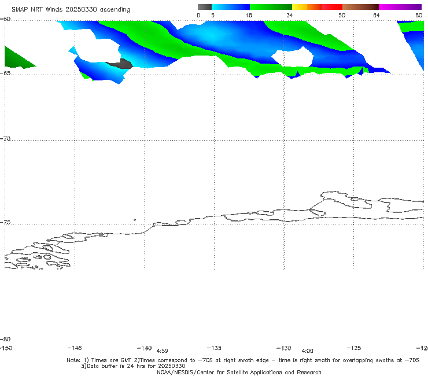Click the dark green triangle at the map's left edge
The width and height of the screenshot is (428, 376).
pos(16,58)
